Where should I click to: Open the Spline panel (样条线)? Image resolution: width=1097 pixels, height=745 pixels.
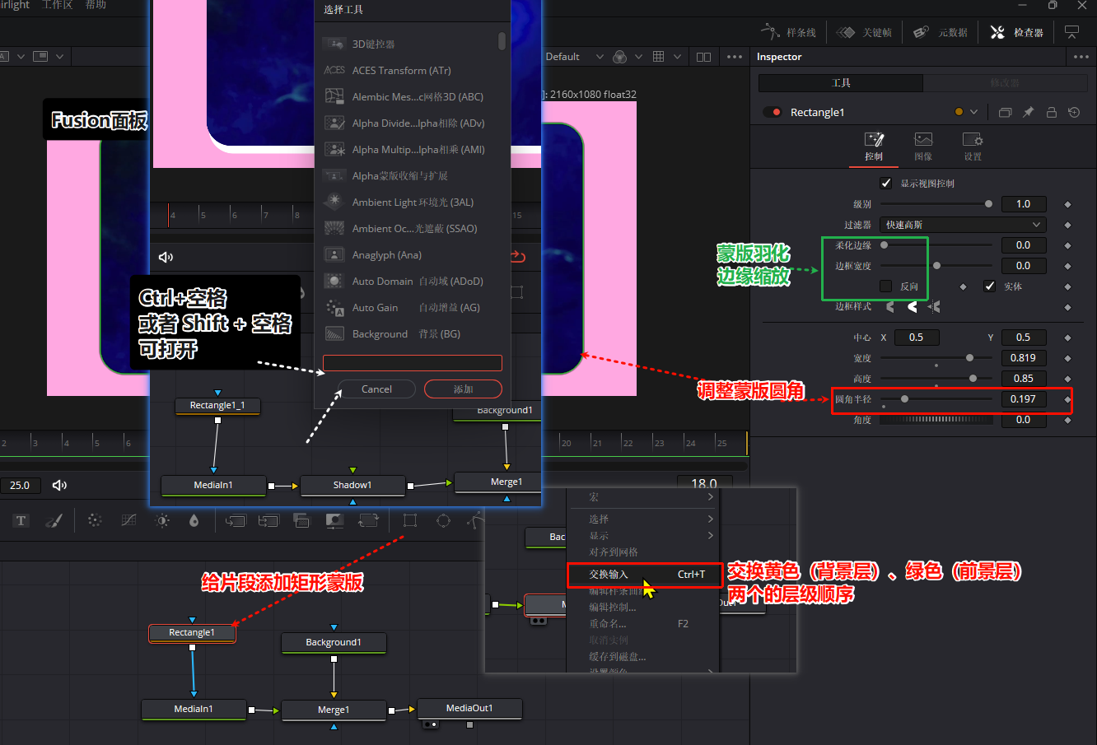[x=789, y=32]
